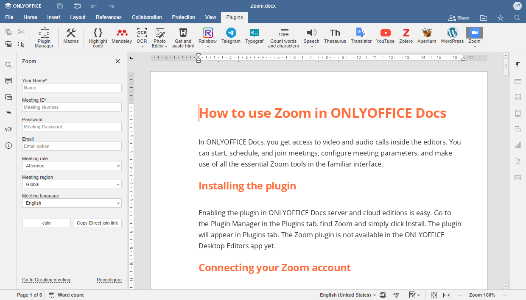Open the Zoom plugin dropdown arrow

(x=475, y=47)
